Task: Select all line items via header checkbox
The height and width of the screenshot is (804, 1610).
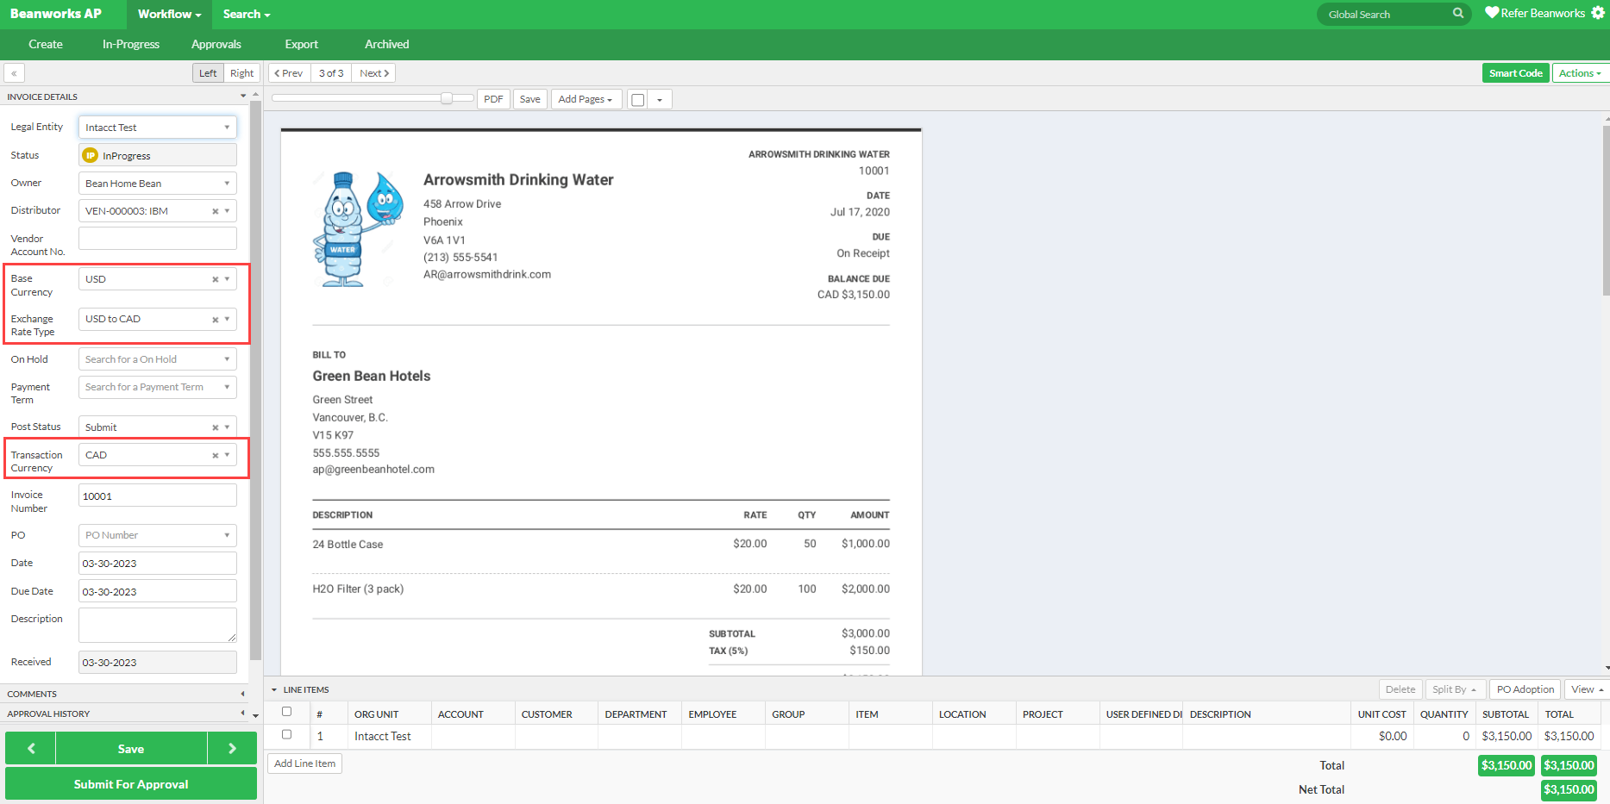Action: point(288,713)
